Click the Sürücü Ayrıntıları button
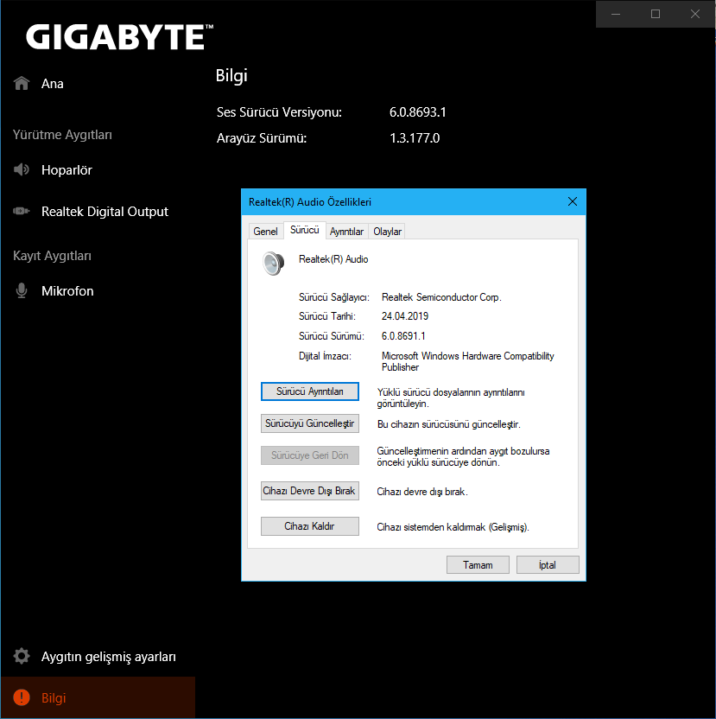This screenshot has height=719, width=716. (310, 391)
